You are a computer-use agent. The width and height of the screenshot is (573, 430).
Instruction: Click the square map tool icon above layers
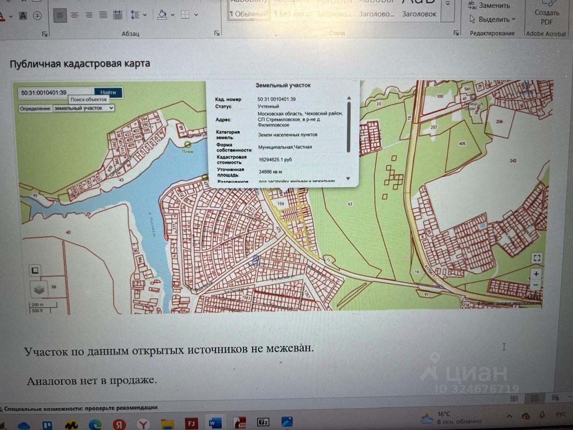[x=35, y=270]
